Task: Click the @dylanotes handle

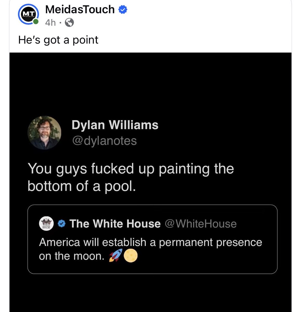Action: point(104,141)
